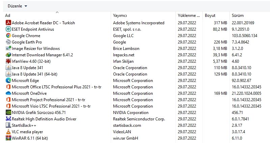Image resolution: width=270 pixels, height=143 pixels.
Task: Select Realtek High Definition Audio Driver entry
Action: 44,119
